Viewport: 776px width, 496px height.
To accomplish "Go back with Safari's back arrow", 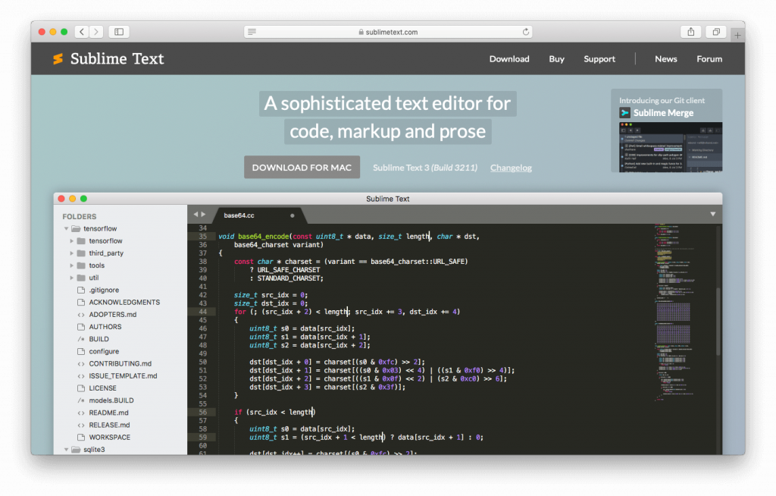I will pyautogui.click(x=82, y=32).
